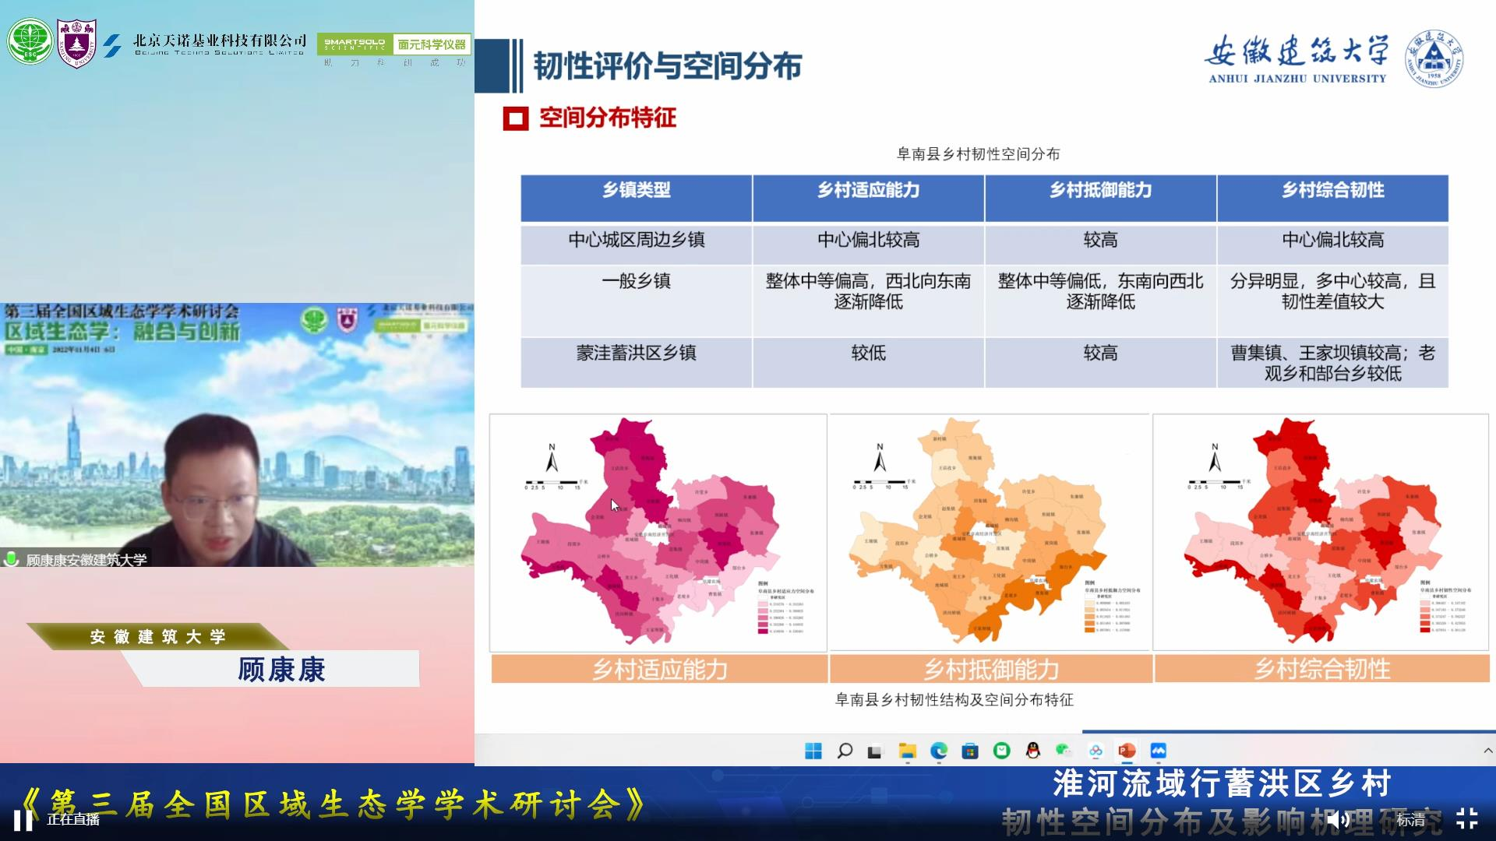Click the 乡村抵御能力 table column header
The image size is (1496, 841).
click(x=1100, y=191)
